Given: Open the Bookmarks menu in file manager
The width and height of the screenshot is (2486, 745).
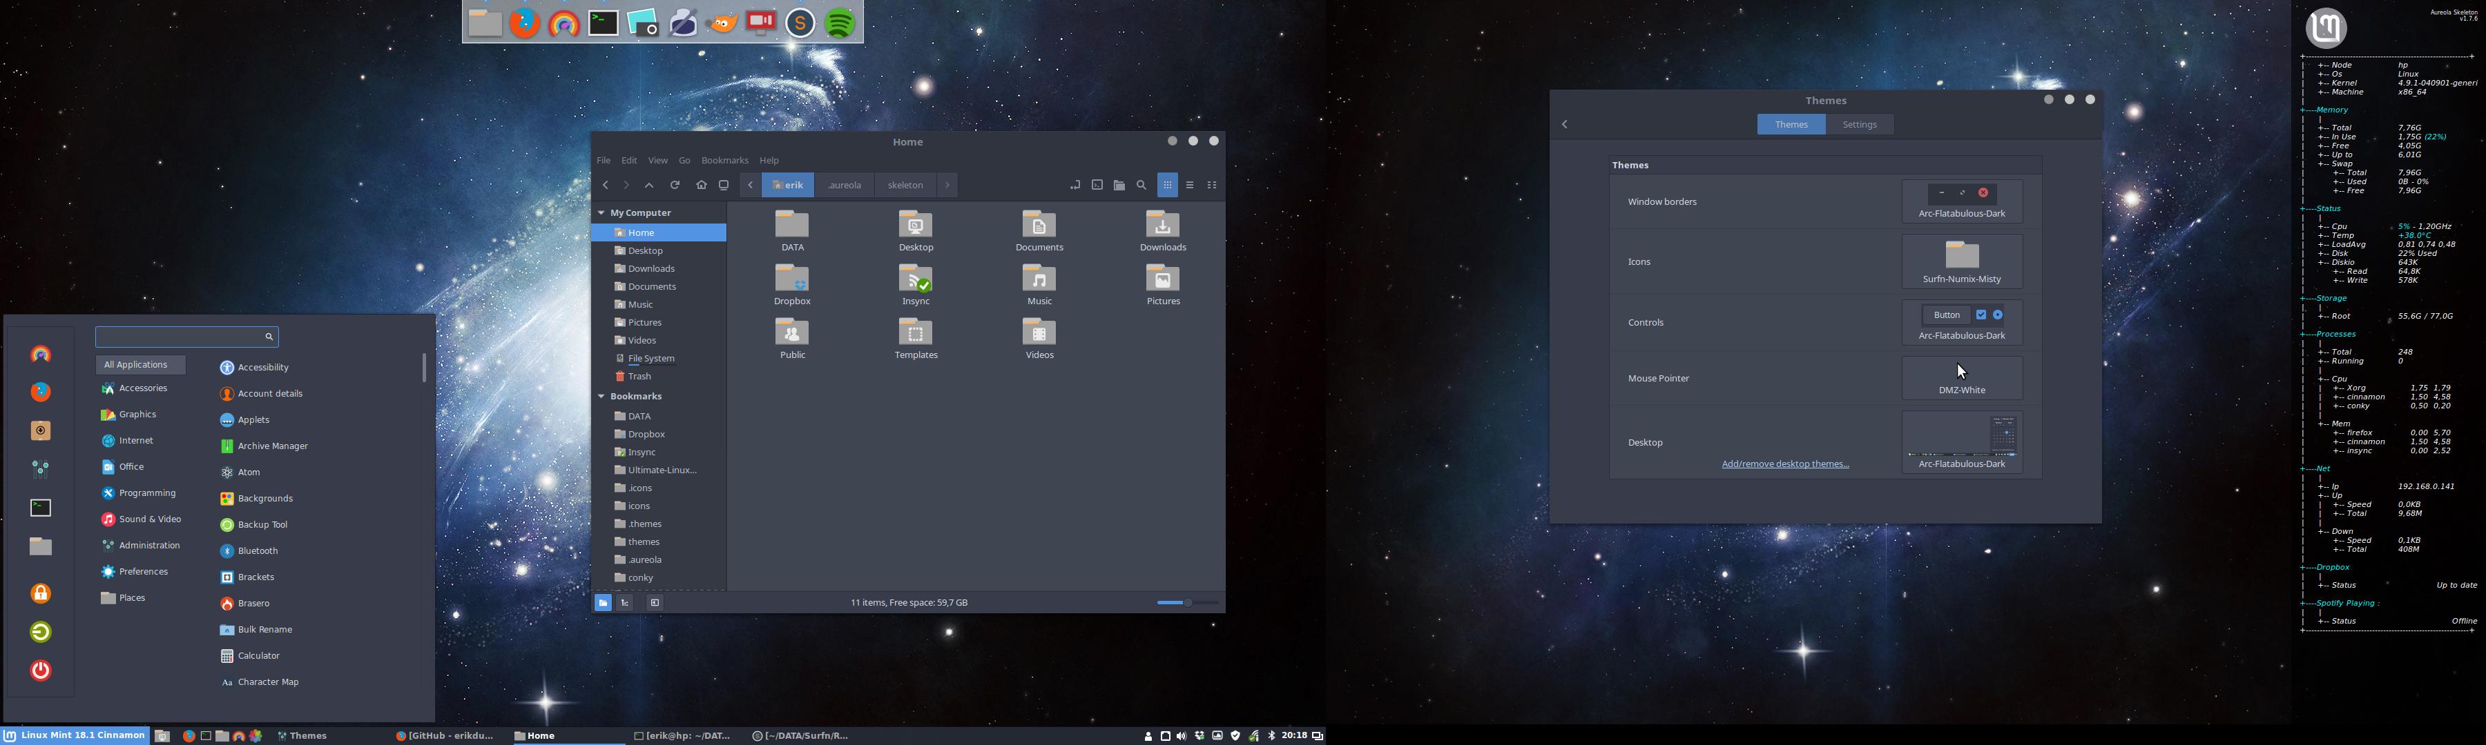Looking at the screenshot, I should 725,161.
